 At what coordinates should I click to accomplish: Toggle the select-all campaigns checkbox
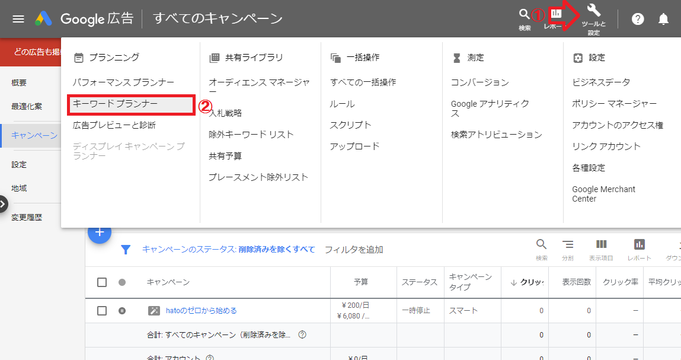[x=101, y=282]
